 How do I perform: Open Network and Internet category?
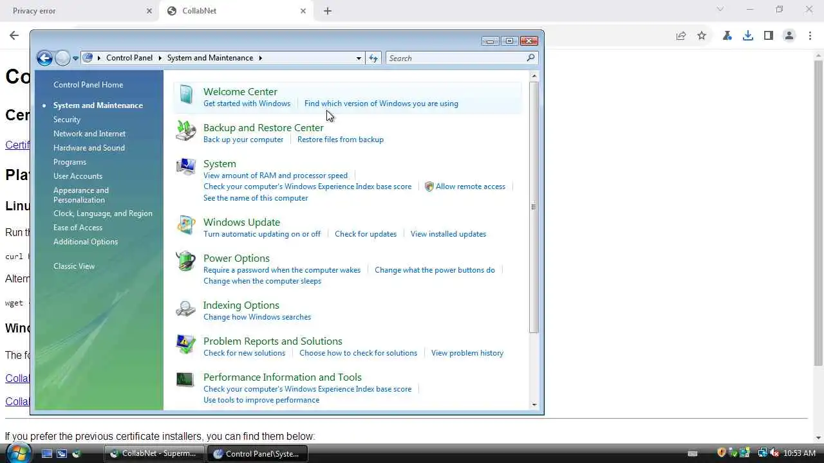pos(89,134)
